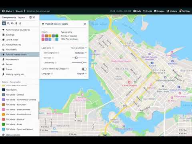
Task: Select POI labels - Commercial services color
Action: 20,100
